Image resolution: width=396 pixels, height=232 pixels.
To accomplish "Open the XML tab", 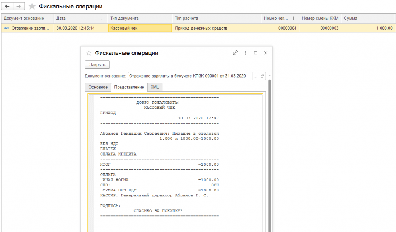I will pyautogui.click(x=155, y=87).
